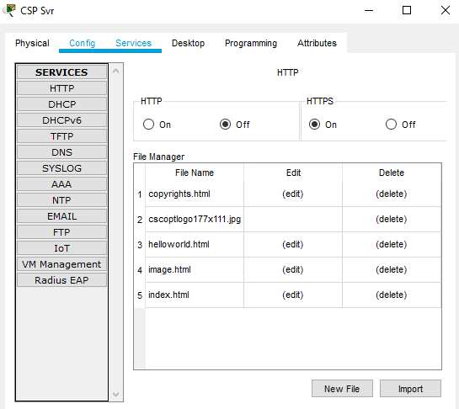Delete the image.html file

392,269
